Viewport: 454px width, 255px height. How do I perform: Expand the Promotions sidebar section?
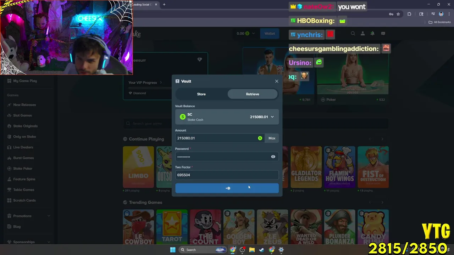pos(28,216)
